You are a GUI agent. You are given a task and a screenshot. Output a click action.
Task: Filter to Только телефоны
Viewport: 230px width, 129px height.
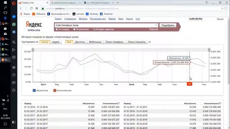[x=114, y=42]
